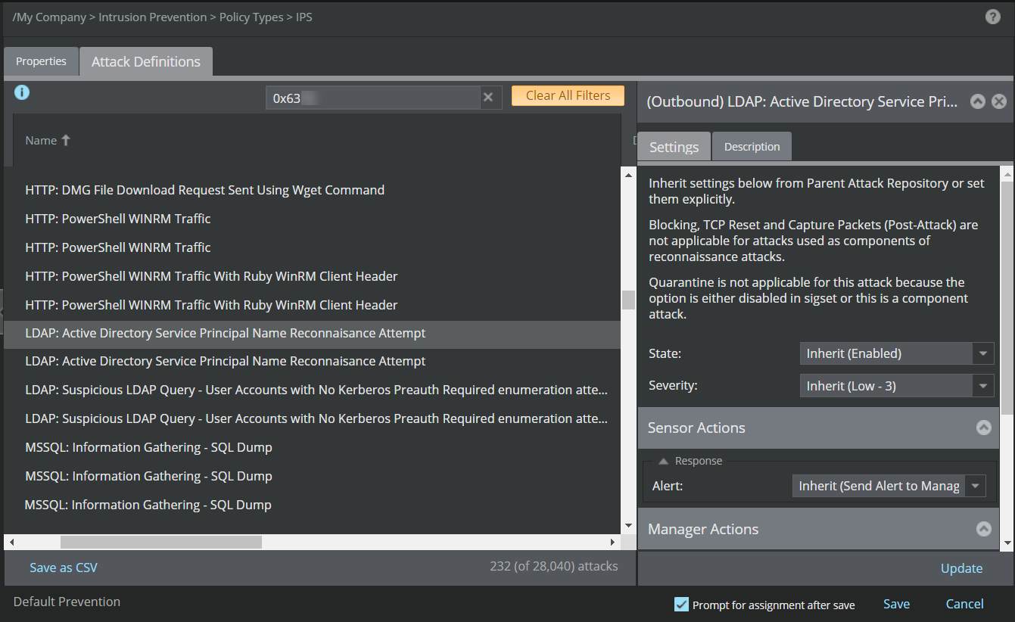Close the Outbound LDAP detail panel

(999, 101)
